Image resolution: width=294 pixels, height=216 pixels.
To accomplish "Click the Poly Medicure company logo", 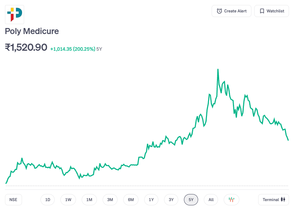I will click(15, 15).
